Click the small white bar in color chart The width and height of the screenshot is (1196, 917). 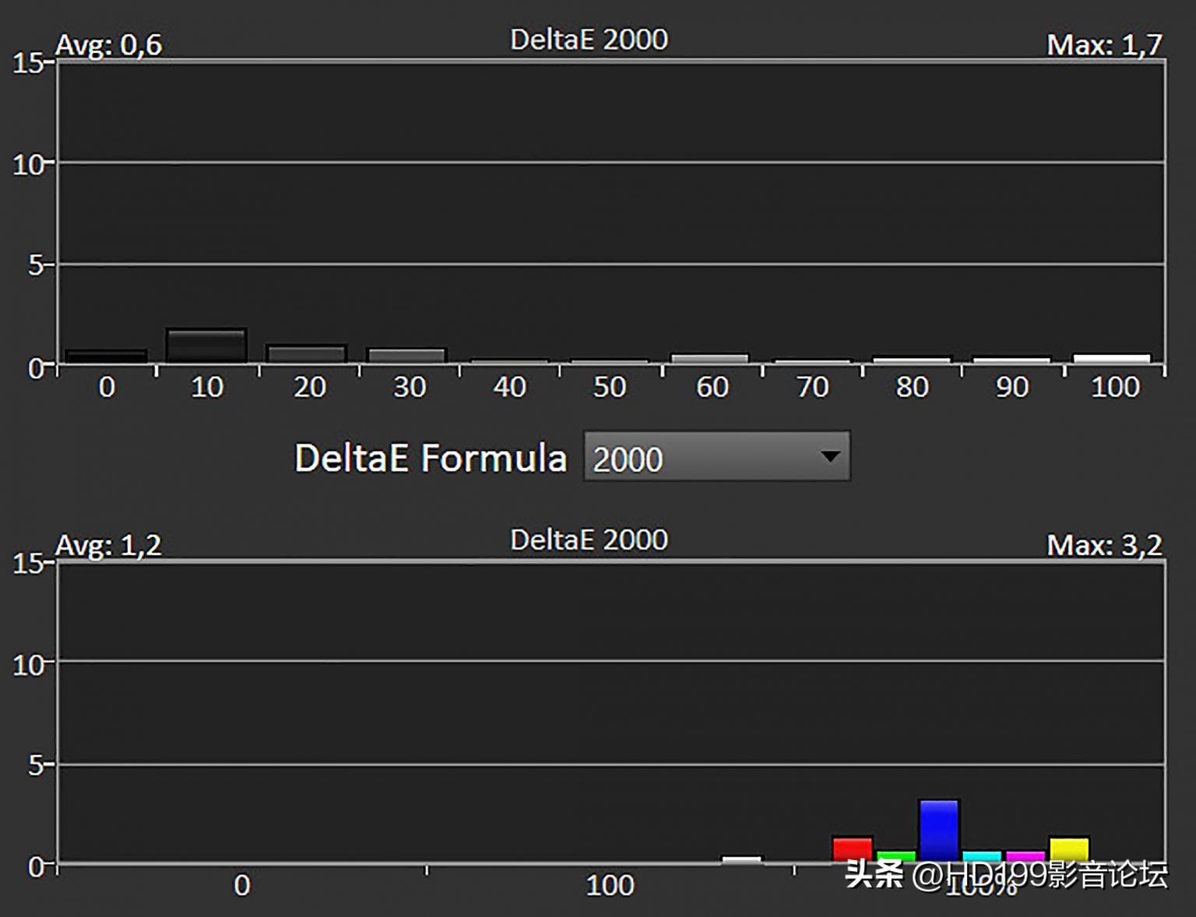pos(742,859)
